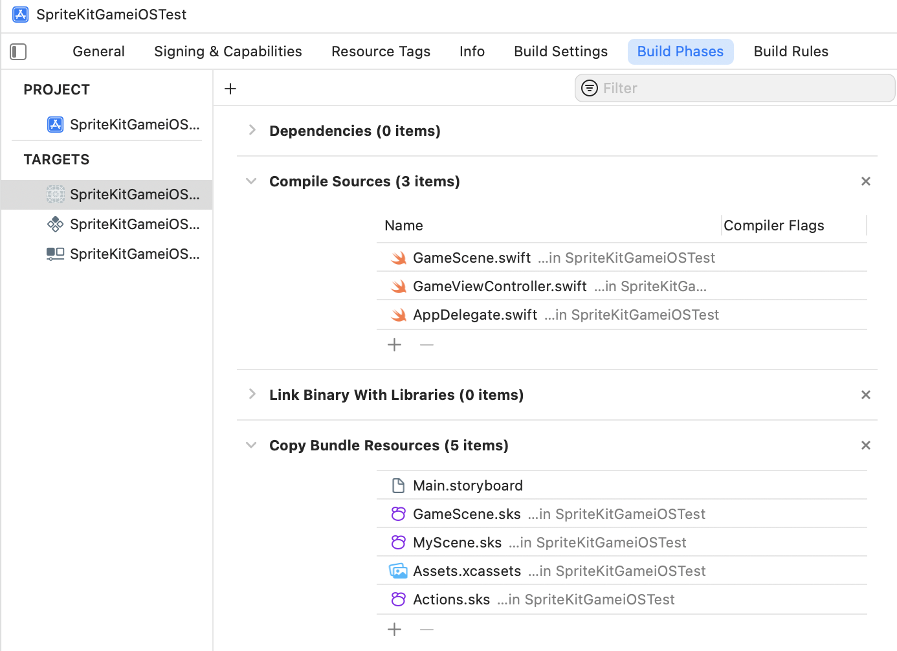Select the AppDelegate.swift row
This screenshot has width=897, height=651.
pos(621,315)
